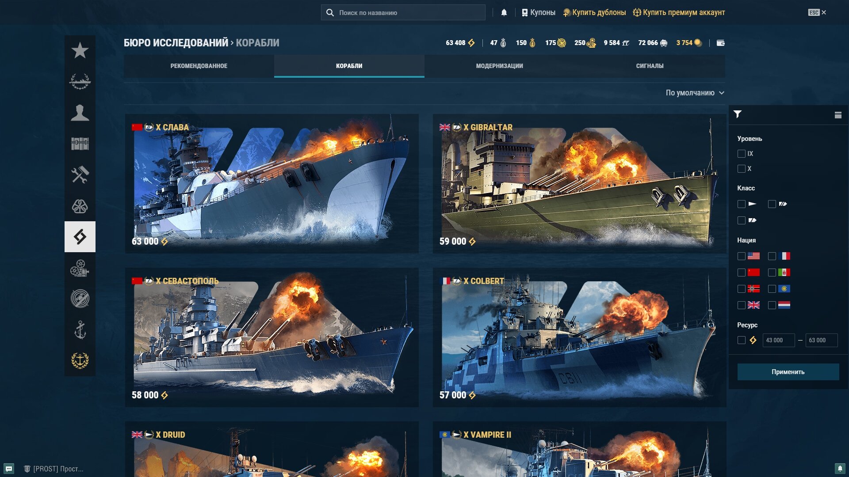This screenshot has width=849, height=477.
Task: Enable the tier IX filter checkbox
Action: point(742,154)
